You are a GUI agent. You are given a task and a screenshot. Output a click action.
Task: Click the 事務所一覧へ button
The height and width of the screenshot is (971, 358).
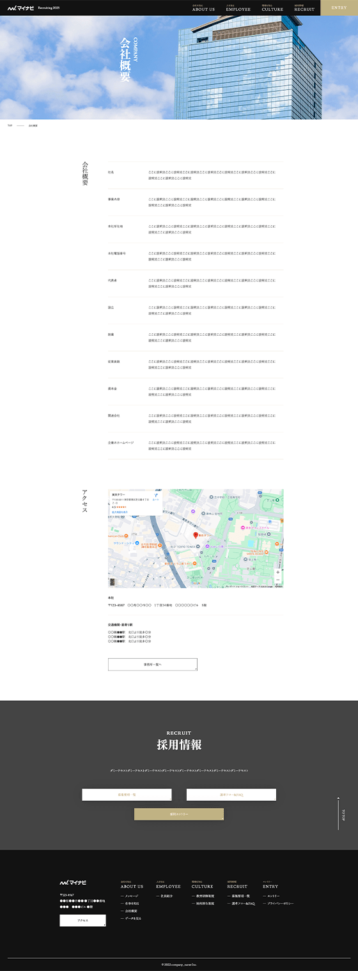click(153, 664)
